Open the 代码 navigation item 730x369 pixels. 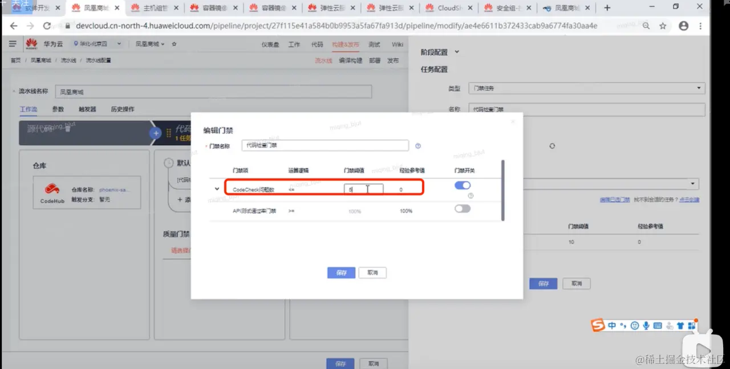317,44
